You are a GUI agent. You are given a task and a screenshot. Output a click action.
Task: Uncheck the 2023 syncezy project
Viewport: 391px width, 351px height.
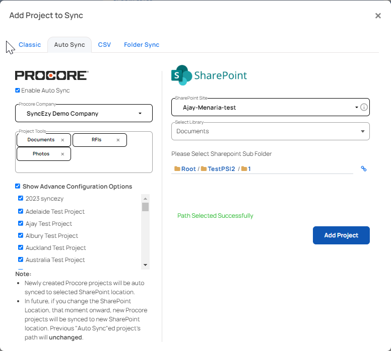[21, 198]
